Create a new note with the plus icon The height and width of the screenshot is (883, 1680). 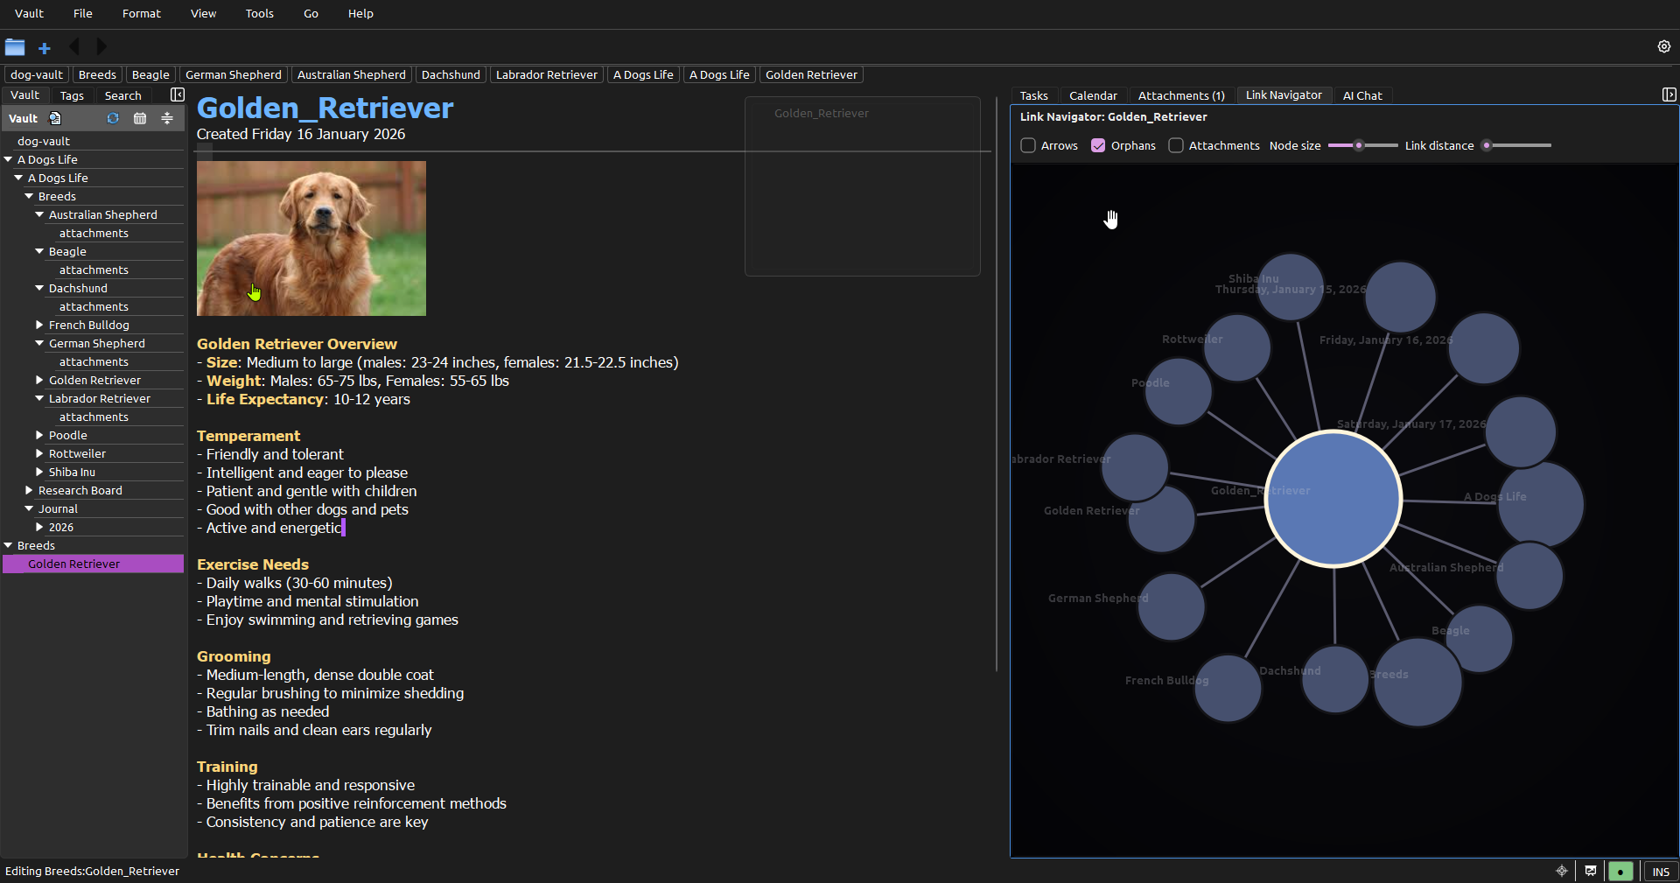tap(44, 48)
